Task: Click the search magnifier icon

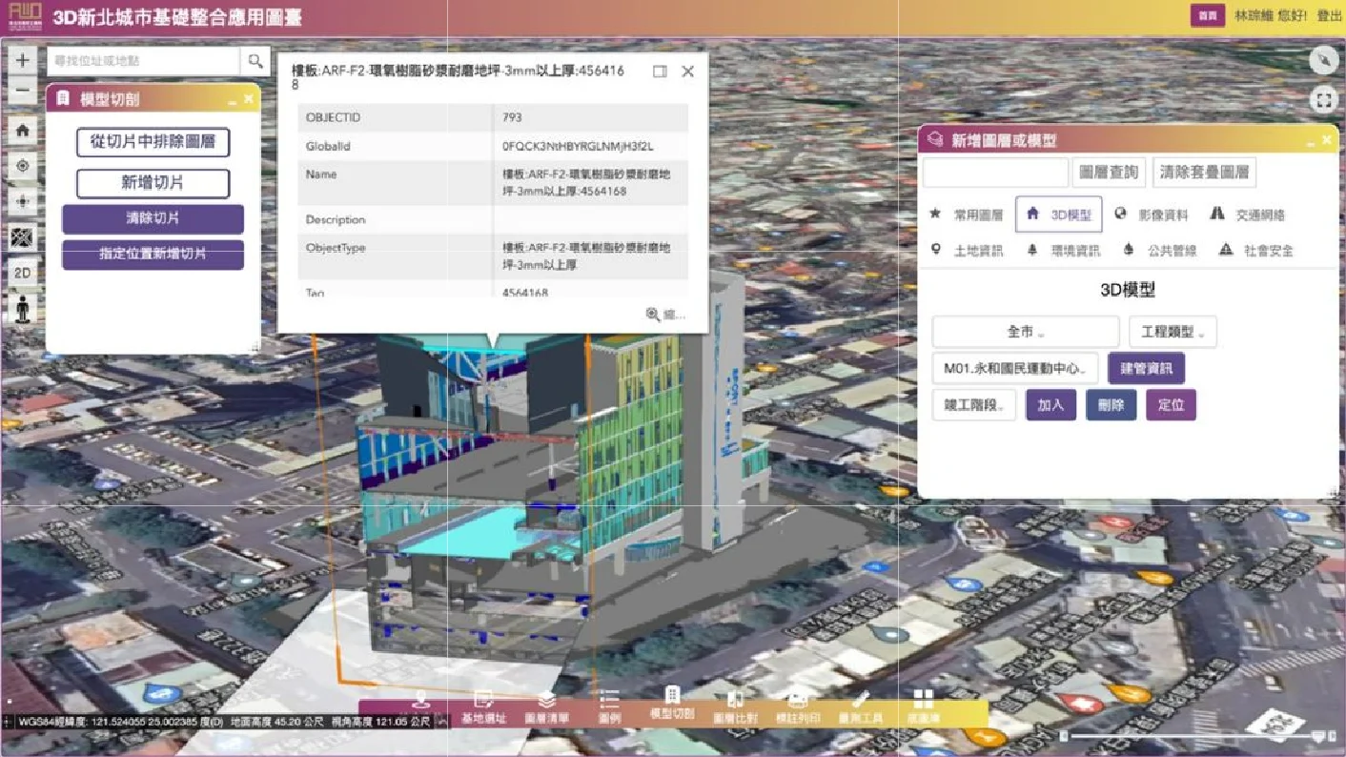Action: pos(255,61)
